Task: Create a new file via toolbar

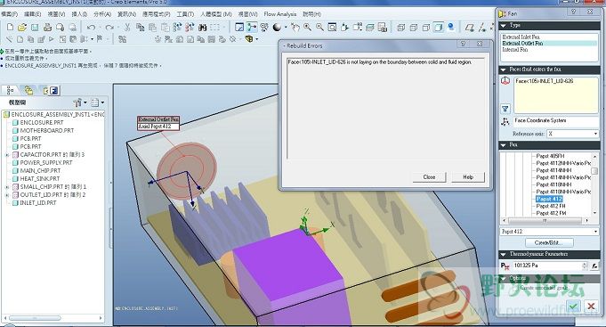Action: pos(10,27)
